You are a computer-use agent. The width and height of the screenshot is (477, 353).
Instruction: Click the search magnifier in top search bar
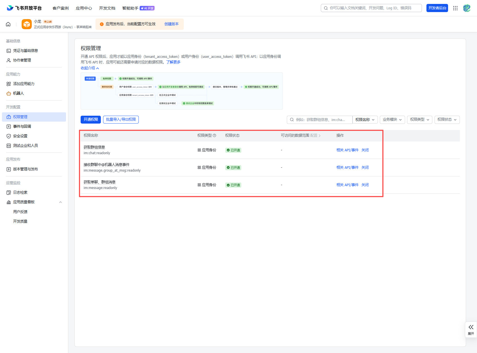pos(326,8)
